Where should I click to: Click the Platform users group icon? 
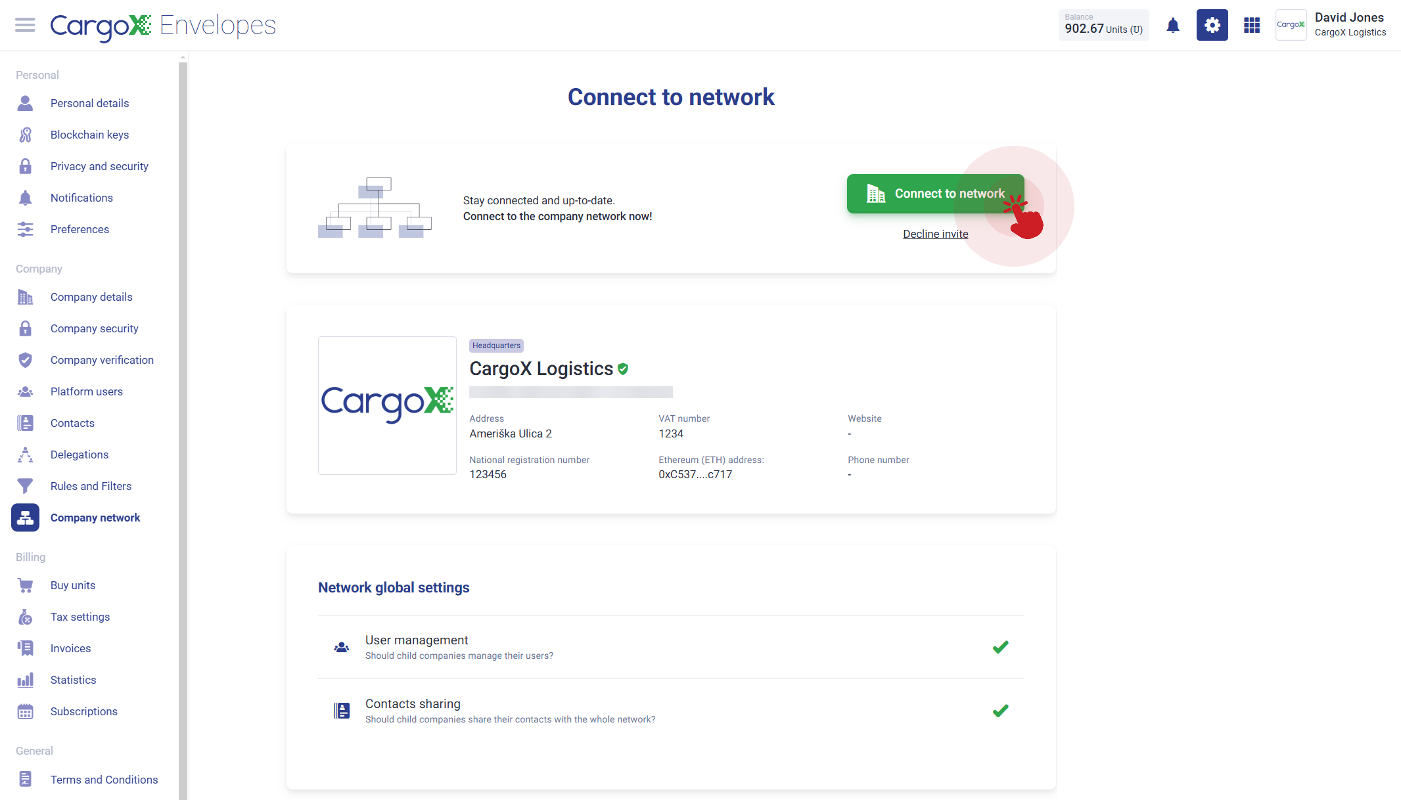coord(25,391)
